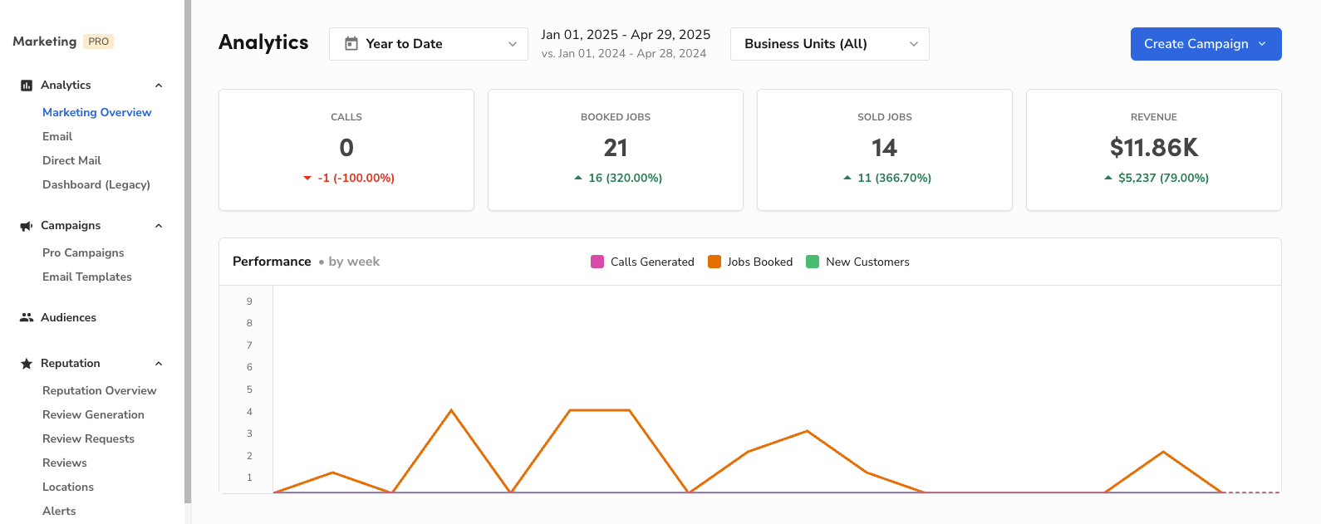Open Direct Mail analytics
The height and width of the screenshot is (524, 1321).
click(71, 160)
